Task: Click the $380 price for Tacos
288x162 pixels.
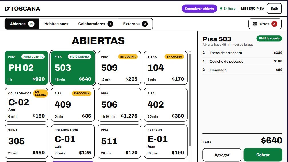Action: [278, 53]
